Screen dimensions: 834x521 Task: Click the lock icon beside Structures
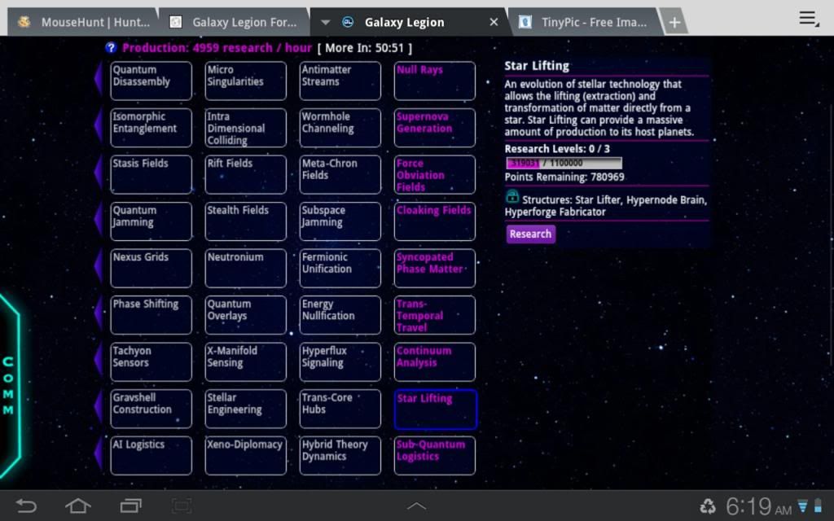point(512,197)
